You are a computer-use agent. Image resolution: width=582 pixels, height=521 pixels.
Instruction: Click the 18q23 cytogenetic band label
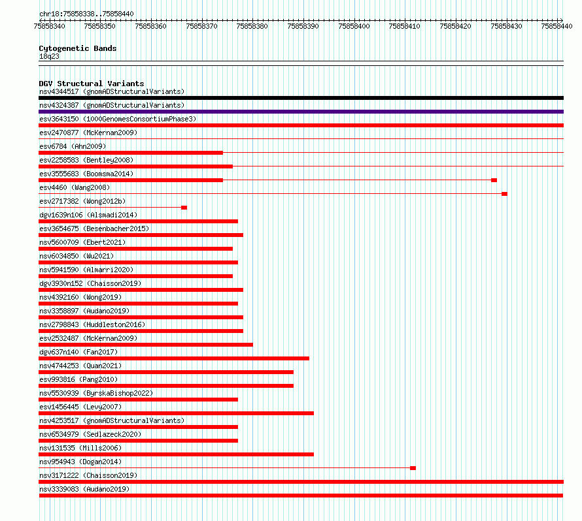click(49, 56)
